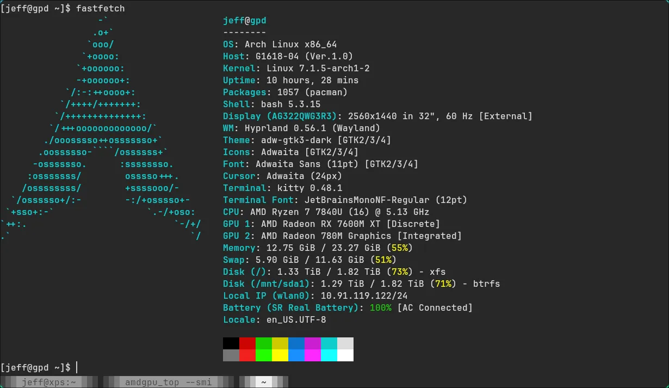Click the '10.91.119.122/24' local IP value
669x388 pixels.
[x=364, y=295]
